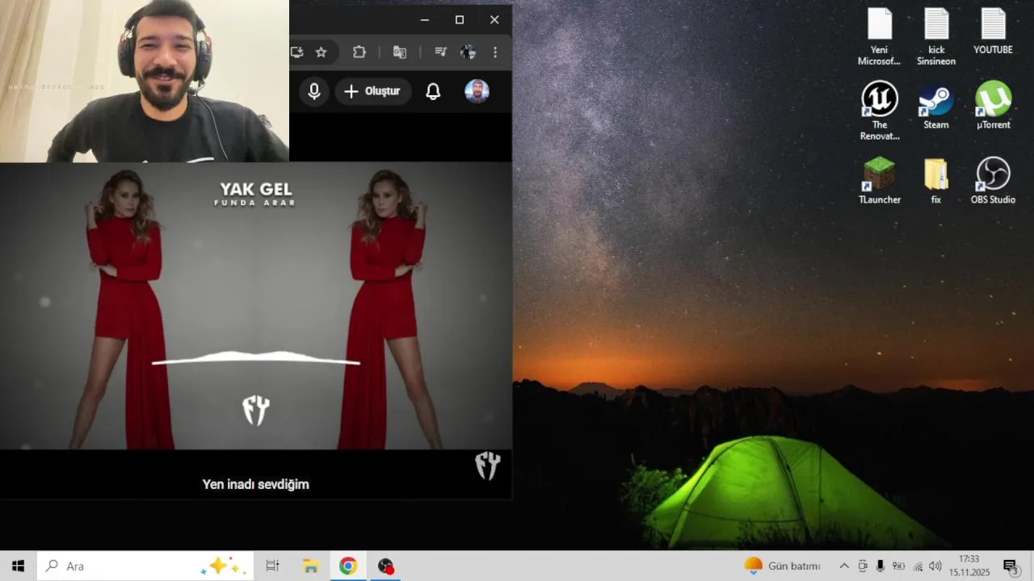Switch to OBS Studio on the taskbar
The image size is (1034, 581).
pos(386,566)
